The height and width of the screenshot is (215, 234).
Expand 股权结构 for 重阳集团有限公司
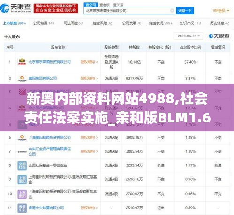coord(89,79)
